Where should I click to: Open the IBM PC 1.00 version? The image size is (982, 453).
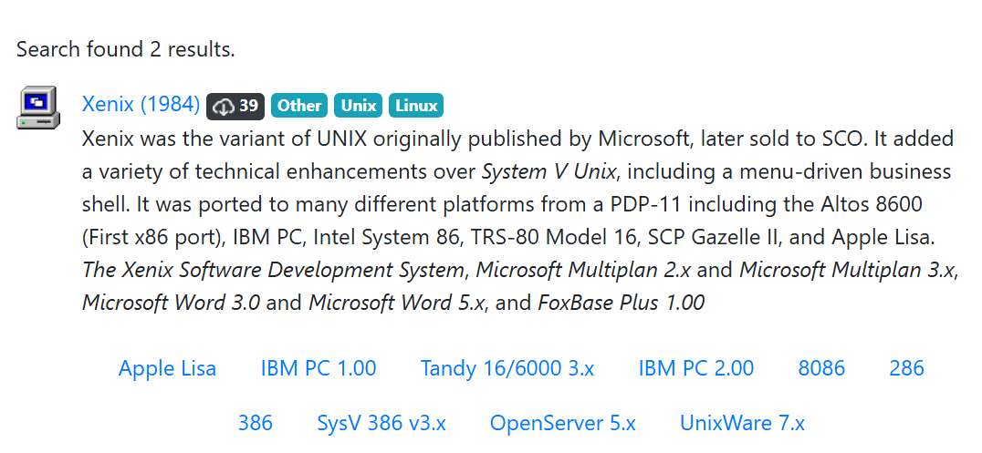pyautogui.click(x=319, y=368)
